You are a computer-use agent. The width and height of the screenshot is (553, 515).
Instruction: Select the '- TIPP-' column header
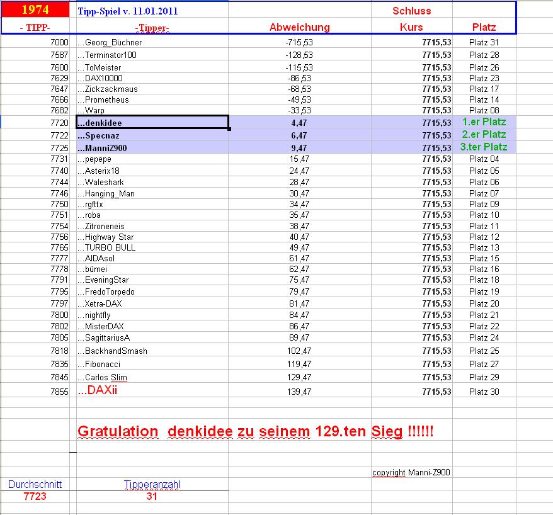tap(35, 27)
